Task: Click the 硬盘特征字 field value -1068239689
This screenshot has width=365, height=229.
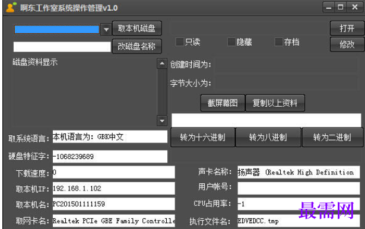Action: (110, 157)
